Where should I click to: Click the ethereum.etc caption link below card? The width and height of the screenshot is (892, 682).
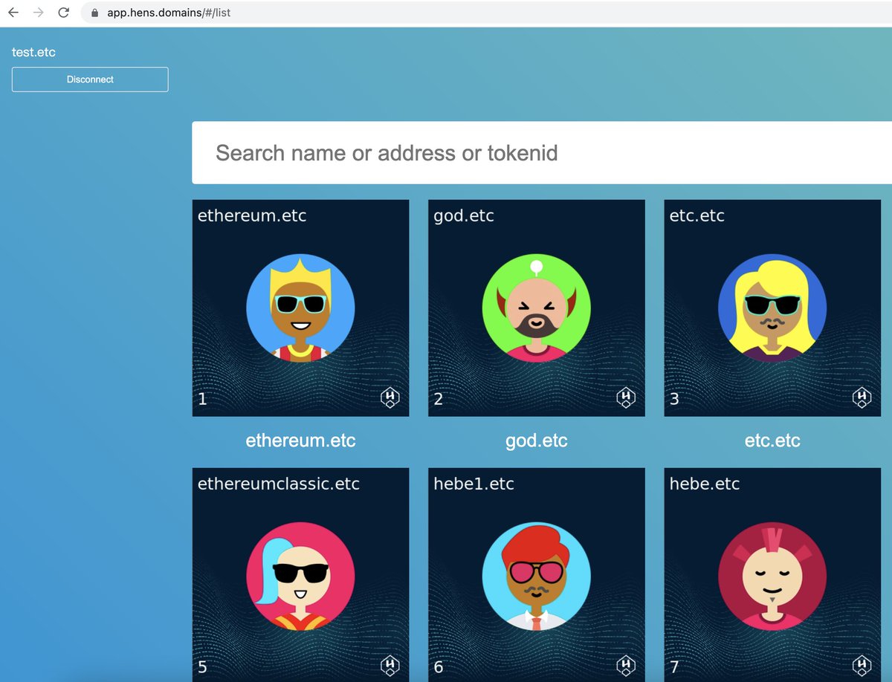point(300,441)
